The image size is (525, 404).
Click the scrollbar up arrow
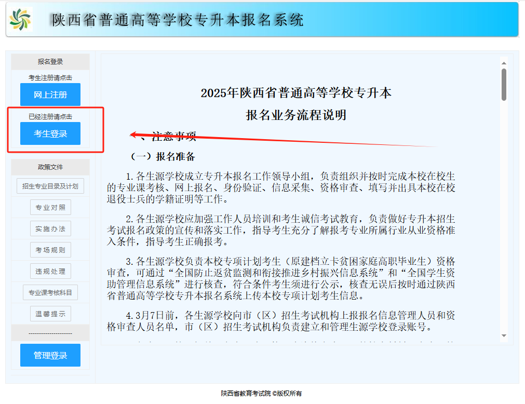503,63
